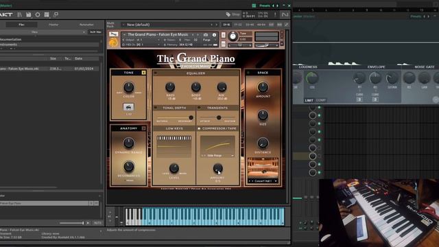The width and height of the screenshot is (439, 247).
Task: Go to previous multi preset arrow
Action: click(x=212, y=25)
